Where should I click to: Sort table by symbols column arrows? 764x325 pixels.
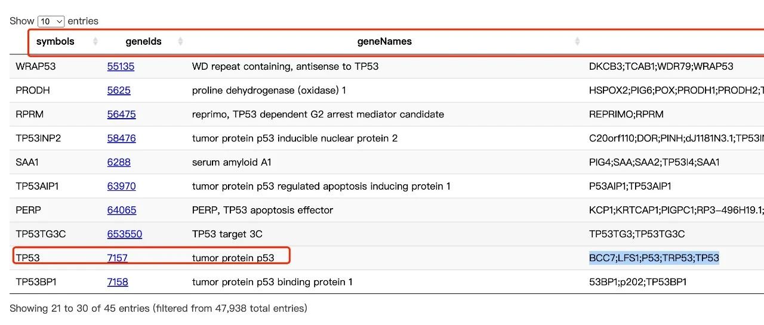(x=95, y=42)
